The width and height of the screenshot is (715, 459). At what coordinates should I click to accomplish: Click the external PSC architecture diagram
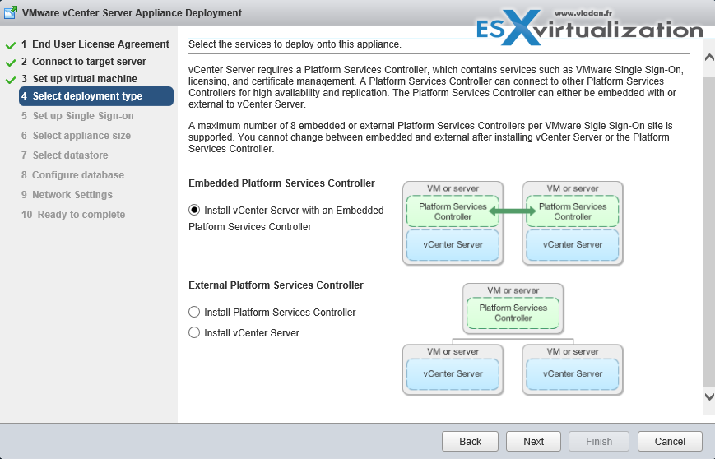coord(513,339)
